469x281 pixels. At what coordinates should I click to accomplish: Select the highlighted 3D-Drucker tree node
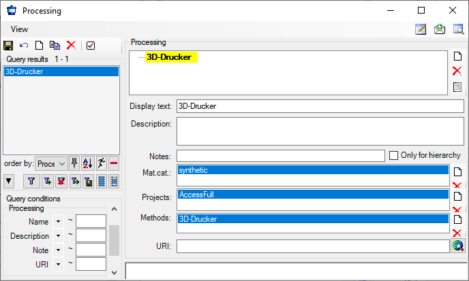[x=170, y=57]
